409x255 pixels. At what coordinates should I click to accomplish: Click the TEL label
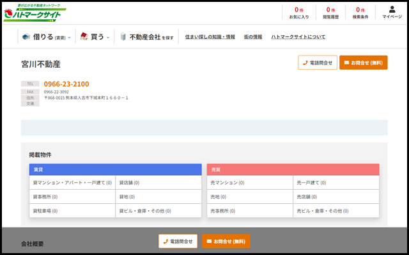(x=30, y=84)
